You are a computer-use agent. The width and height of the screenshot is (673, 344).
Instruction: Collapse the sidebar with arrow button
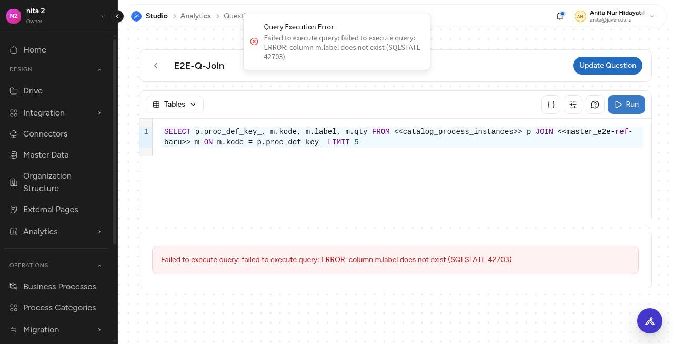(118, 16)
